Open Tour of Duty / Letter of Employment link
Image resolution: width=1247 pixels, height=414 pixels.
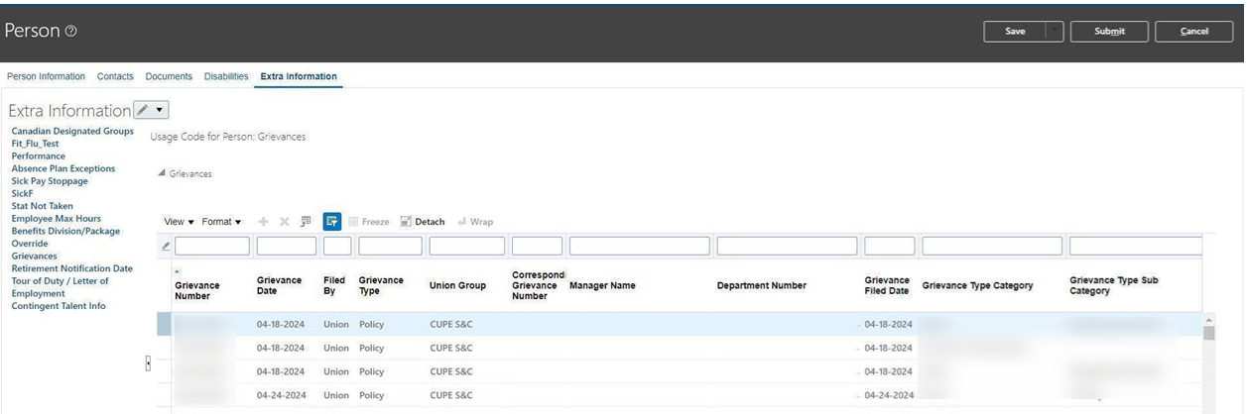click(61, 287)
